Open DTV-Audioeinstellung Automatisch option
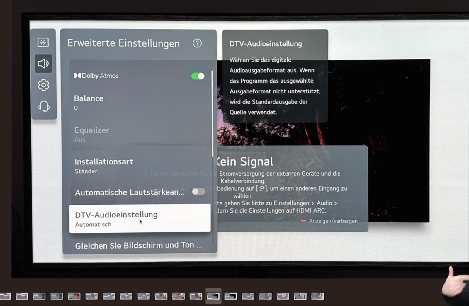 (140, 219)
